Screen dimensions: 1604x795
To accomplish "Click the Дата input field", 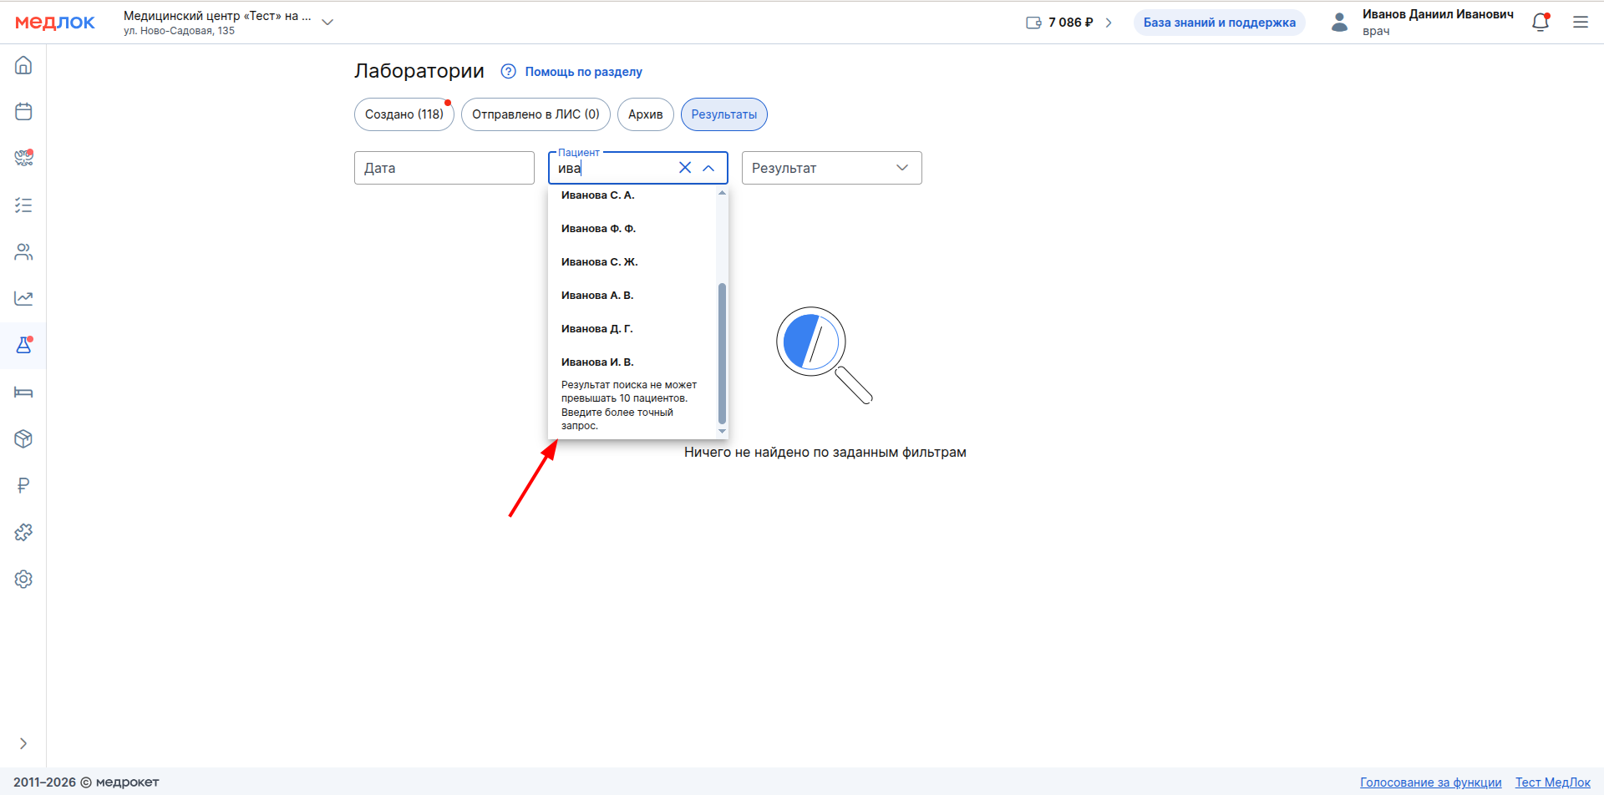I will pos(444,168).
